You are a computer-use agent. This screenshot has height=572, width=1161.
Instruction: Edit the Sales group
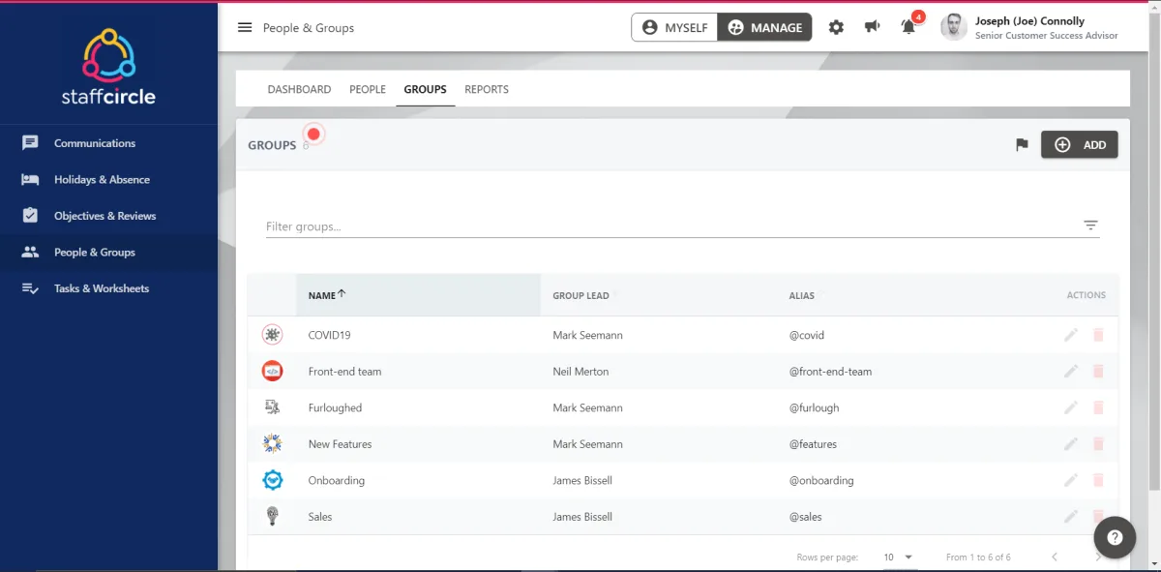pyautogui.click(x=1070, y=517)
